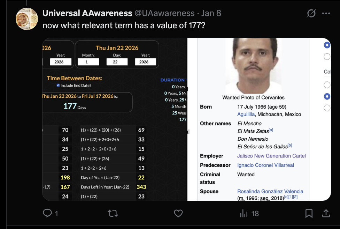Open the reply icon on the tweet
The width and height of the screenshot is (340, 229).
47,213
